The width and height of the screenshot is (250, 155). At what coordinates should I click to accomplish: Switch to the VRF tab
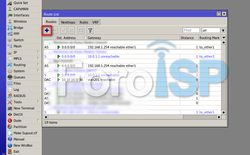96,22
